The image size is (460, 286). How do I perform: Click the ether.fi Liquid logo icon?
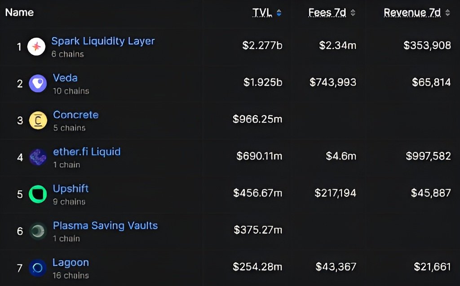(x=38, y=157)
